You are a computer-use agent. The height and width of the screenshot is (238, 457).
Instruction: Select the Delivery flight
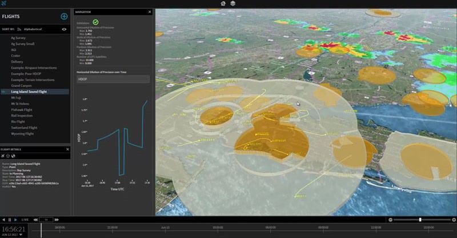(17, 62)
